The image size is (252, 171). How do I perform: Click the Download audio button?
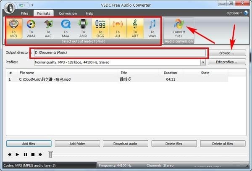coord(125,144)
